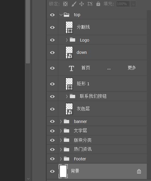Click the prevent artboard auto-nesting lock icon
This screenshot has width=151, height=181.
click(x=90, y=4)
